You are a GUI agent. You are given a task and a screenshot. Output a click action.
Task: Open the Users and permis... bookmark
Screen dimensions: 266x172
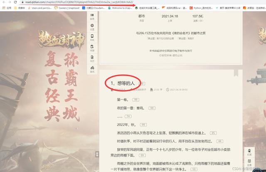39,8
